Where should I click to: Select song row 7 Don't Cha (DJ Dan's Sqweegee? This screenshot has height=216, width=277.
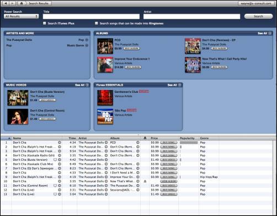[x=137, y=168]
